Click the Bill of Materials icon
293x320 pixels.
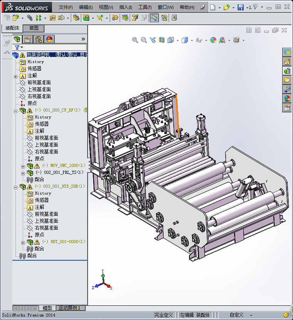[x=125, y=18]
